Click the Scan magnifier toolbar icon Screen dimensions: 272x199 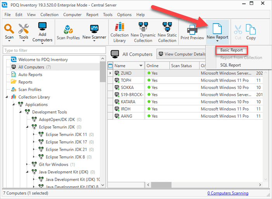[9, 29]
